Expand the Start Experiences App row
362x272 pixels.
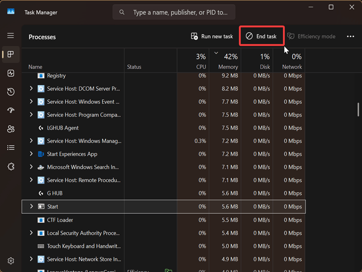tap(31, 154)
